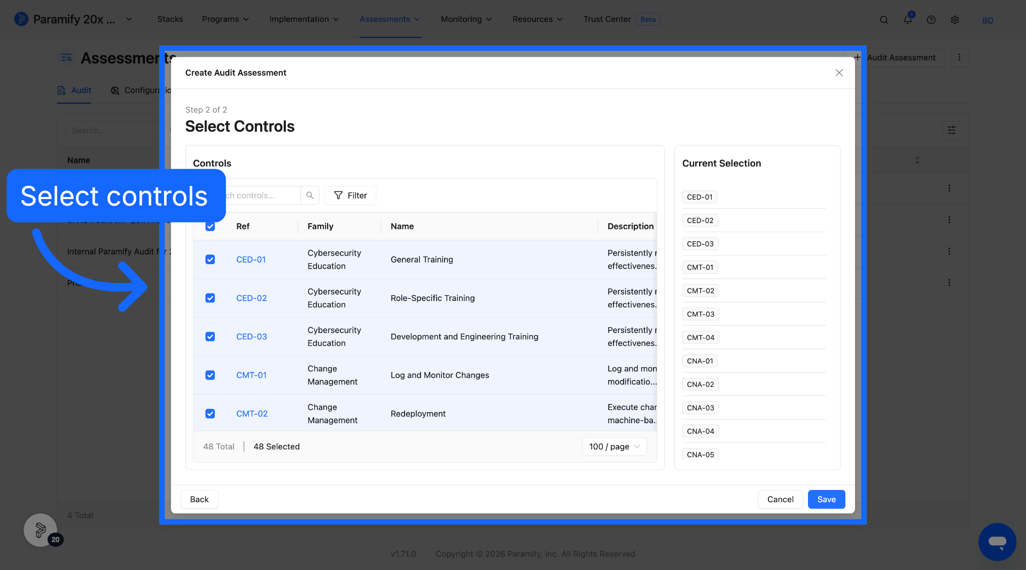Open the Trust Center Beta page

[x=621, y=19]
